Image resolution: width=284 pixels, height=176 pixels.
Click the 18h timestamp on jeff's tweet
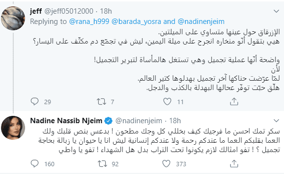click(106, 11)
